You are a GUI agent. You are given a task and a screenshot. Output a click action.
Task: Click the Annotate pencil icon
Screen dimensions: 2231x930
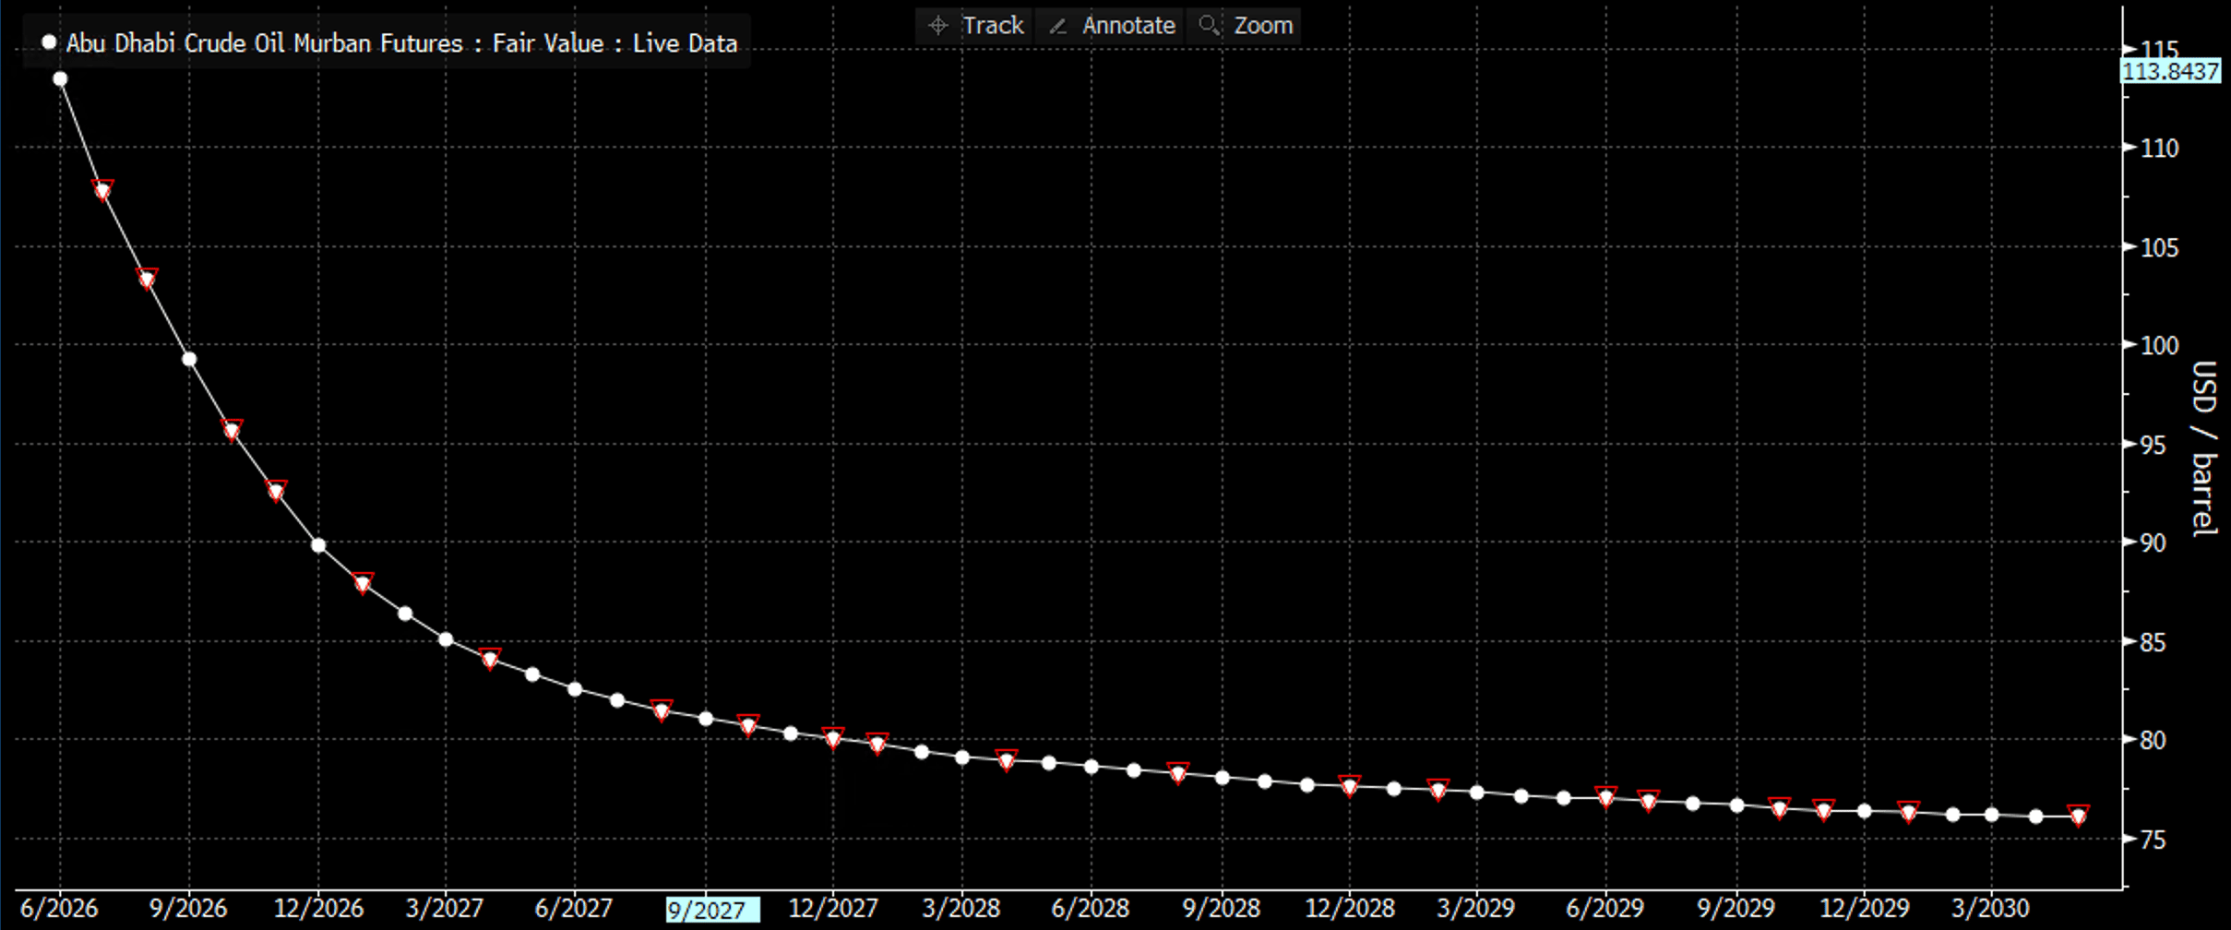[1057, 25]
